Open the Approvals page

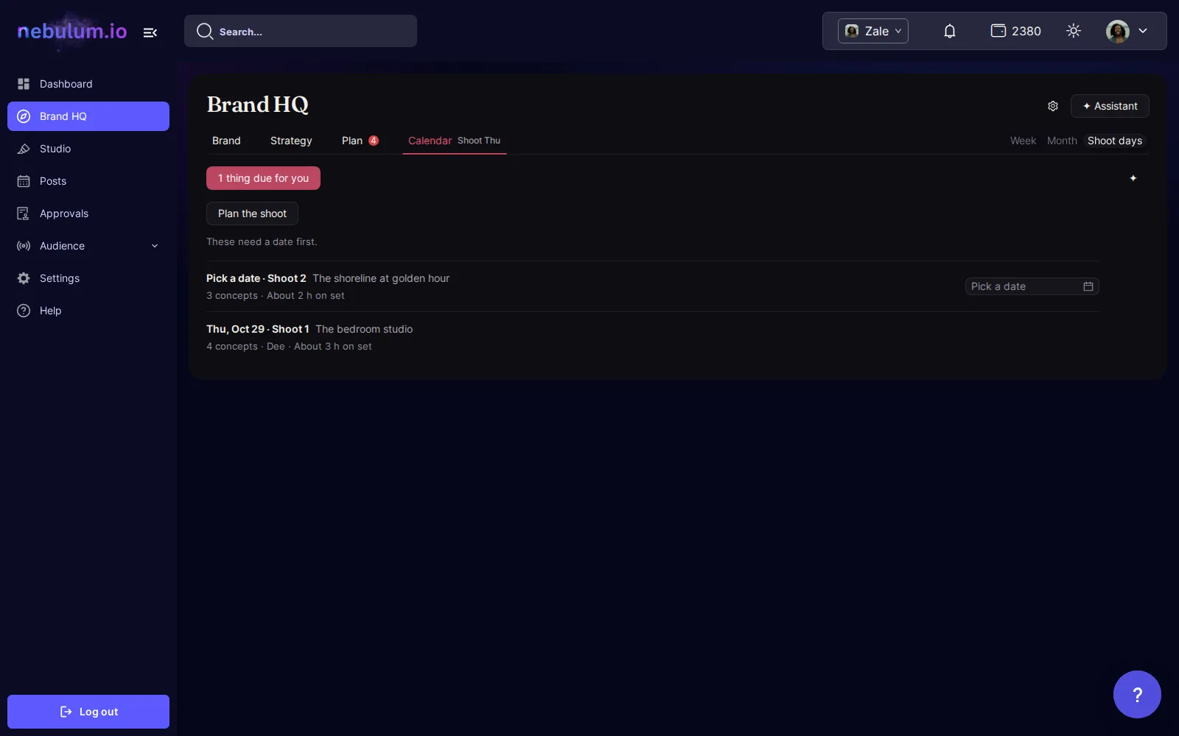[88, 213]
